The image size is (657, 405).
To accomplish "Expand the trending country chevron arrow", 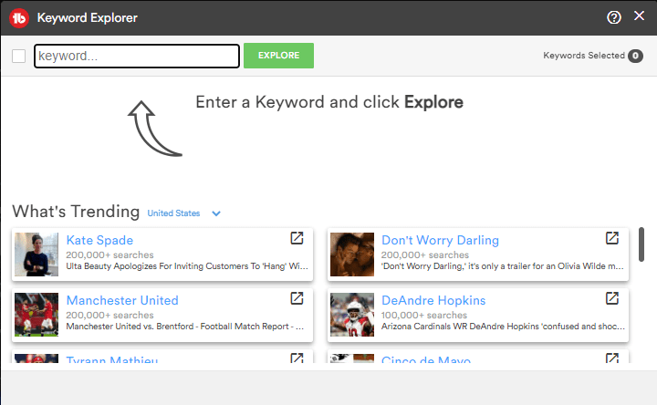I will pyautogui.click(x=216, y=213).
